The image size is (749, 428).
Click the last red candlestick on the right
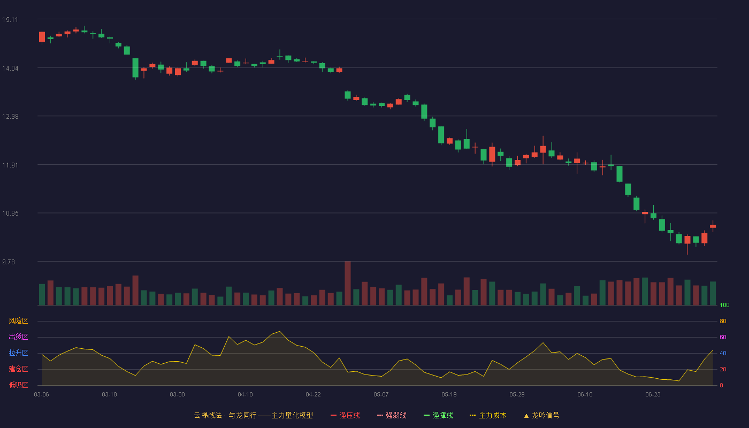pyautogui.click(x=713, y=226)
